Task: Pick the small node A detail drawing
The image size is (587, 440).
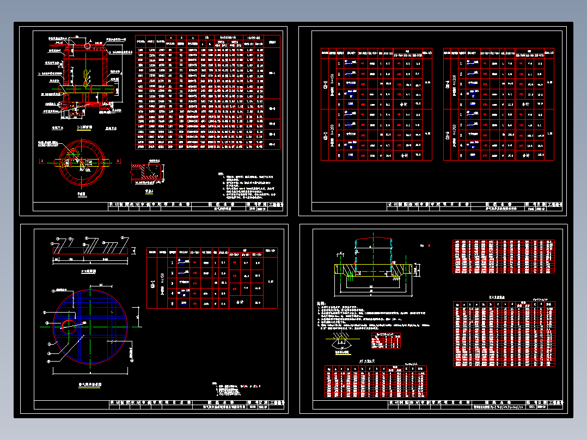Action: tap(148, 173)
